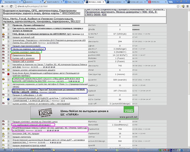Click reply count 509 (eversIn)
Viewport: 190px width, 152px height.
click(x=120, y=80)
